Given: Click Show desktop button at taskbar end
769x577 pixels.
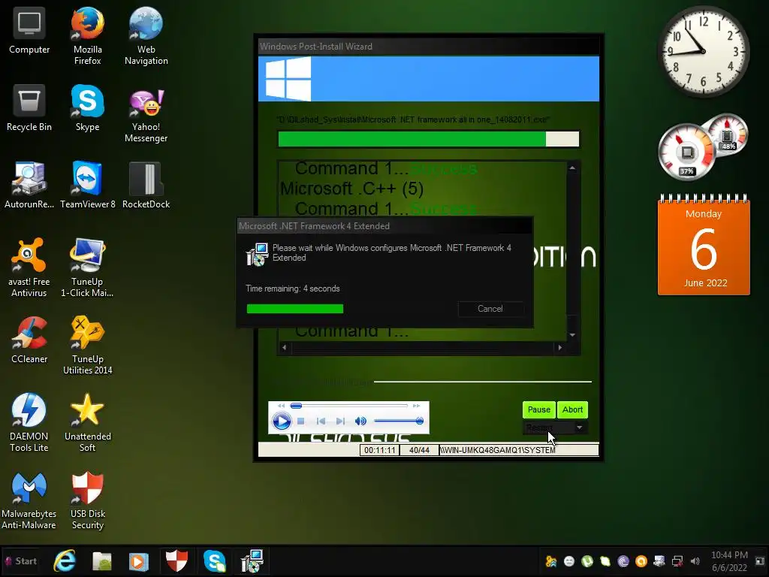Looking at the screenshot, I should click(760, 560).
